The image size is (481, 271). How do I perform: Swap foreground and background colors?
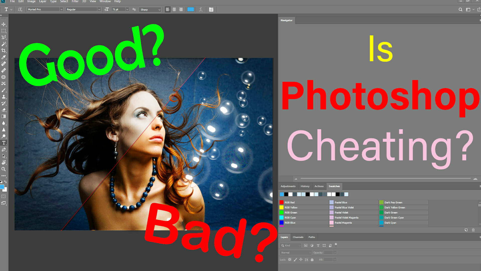5,182
